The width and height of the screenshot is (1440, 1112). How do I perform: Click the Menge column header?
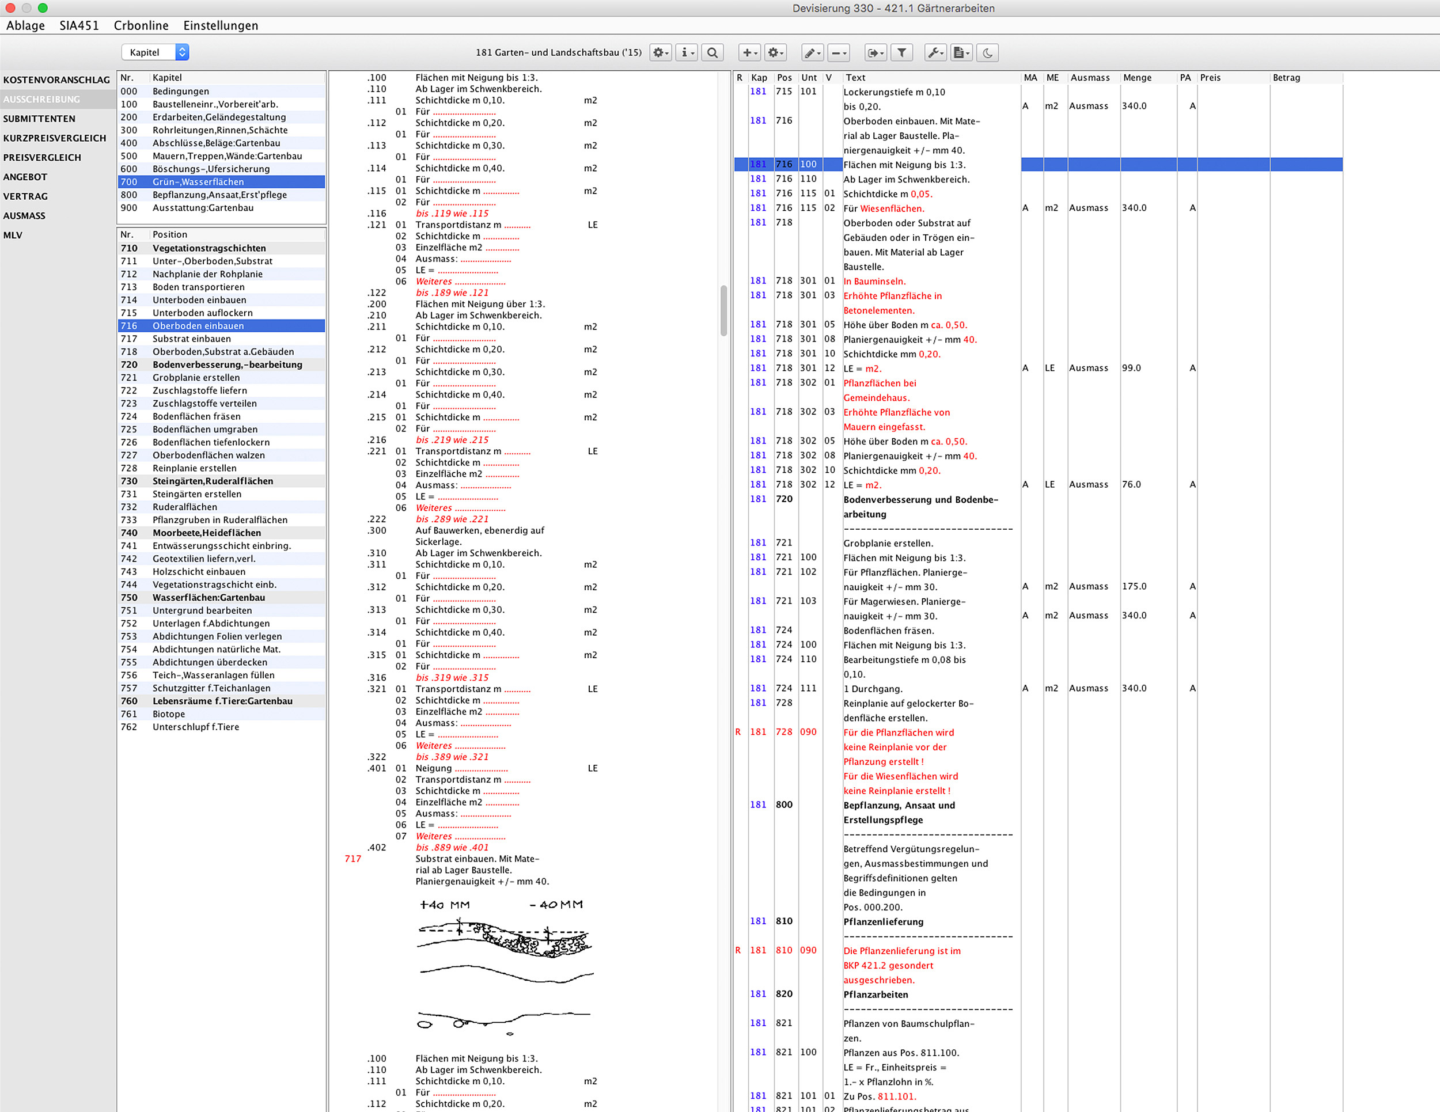[1148, 78]
